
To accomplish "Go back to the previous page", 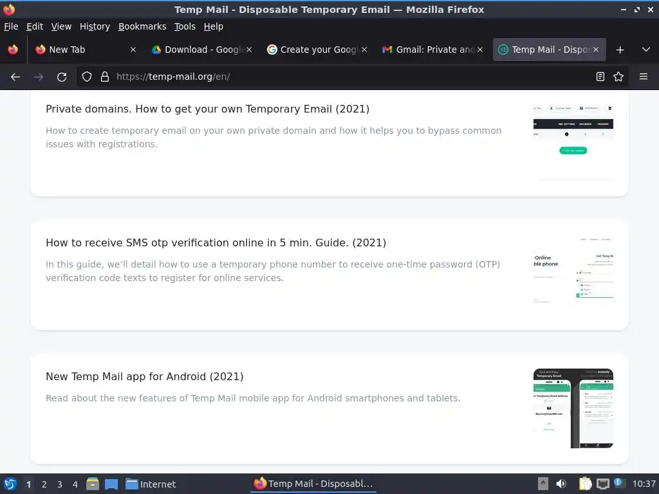I will click(x=15, y=77).
